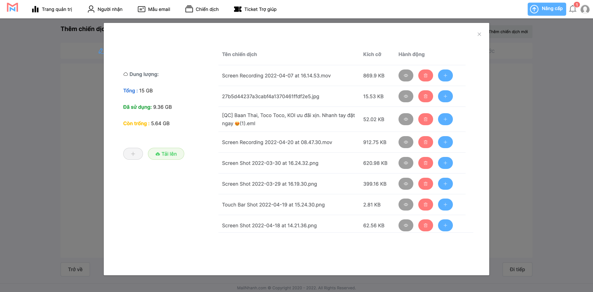
Task: Go to Mẫu email menu
Action: coord(154,9)
